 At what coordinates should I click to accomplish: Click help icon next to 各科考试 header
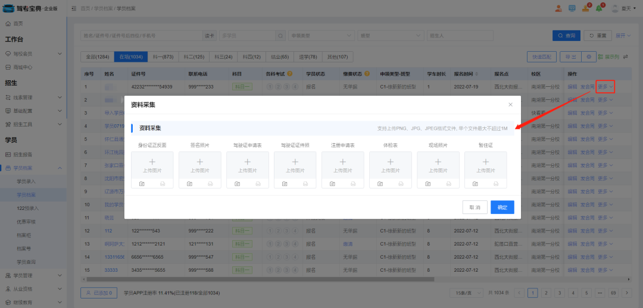289,74
